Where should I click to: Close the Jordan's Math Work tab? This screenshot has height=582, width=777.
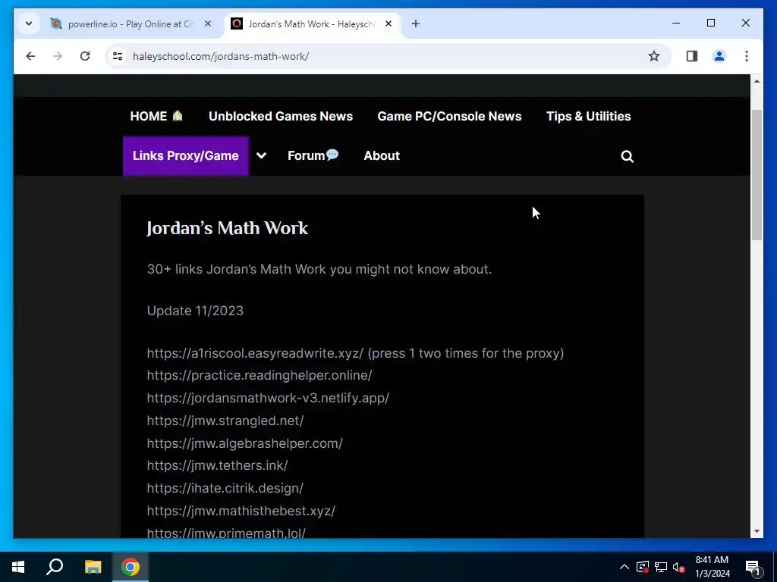(388, 23)
